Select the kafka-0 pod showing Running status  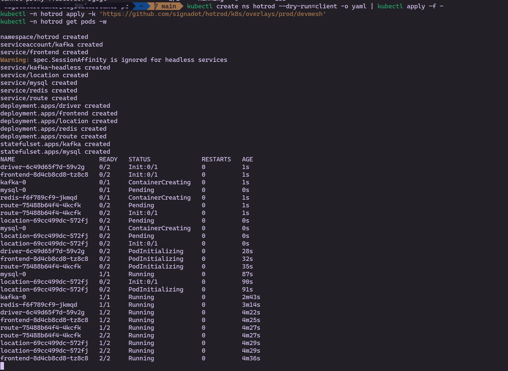click(13, 297)
